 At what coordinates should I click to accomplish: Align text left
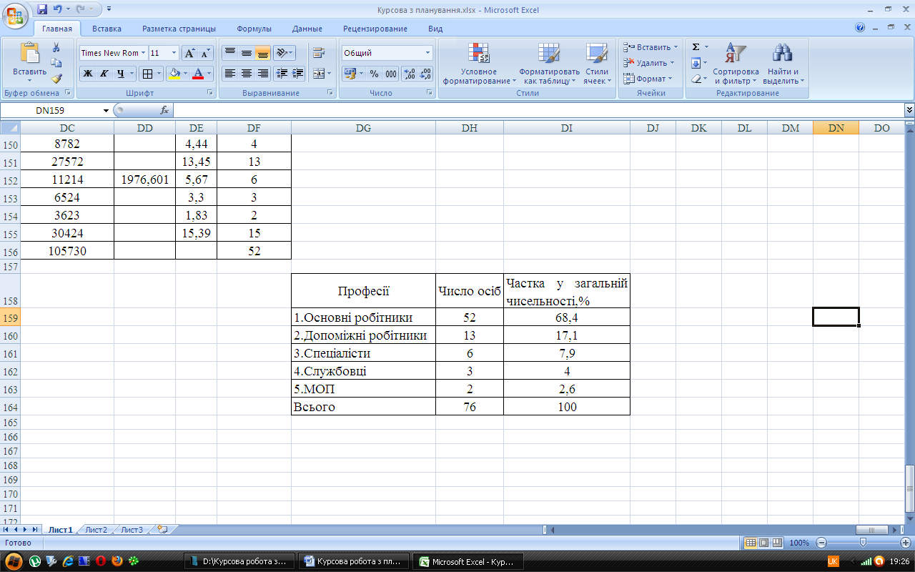pos(229,73)
